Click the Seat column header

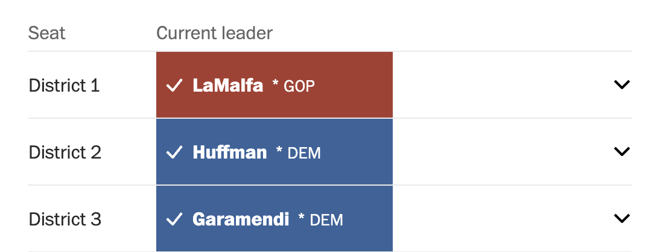pos(46,33)
